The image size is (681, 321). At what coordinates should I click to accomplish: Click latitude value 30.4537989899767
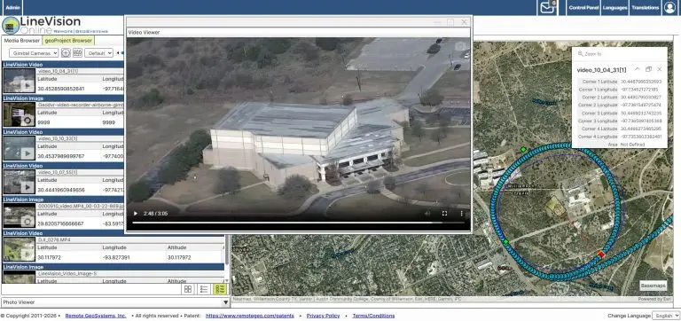[61, 156]
